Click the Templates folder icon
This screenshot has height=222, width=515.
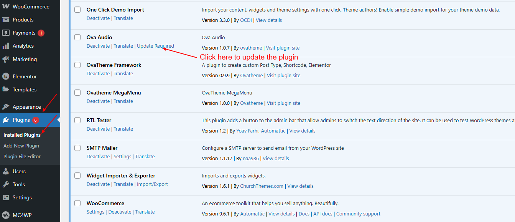tap(6, 89)
